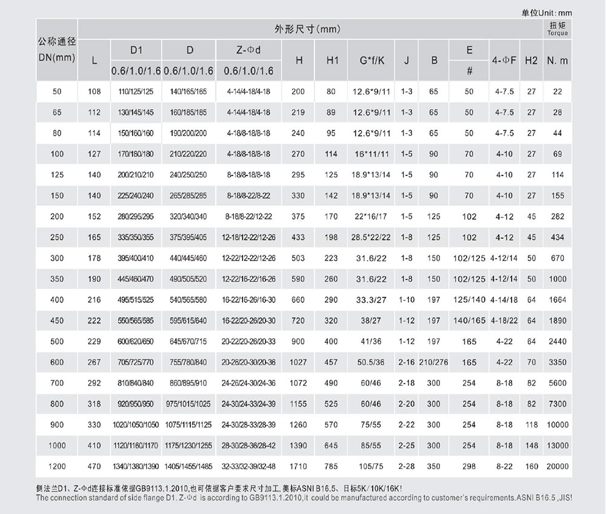This screenshot has height=514, width=606.
Task: Select the 外形尺寸(mm) header band
Action: (x=308, y=28)
